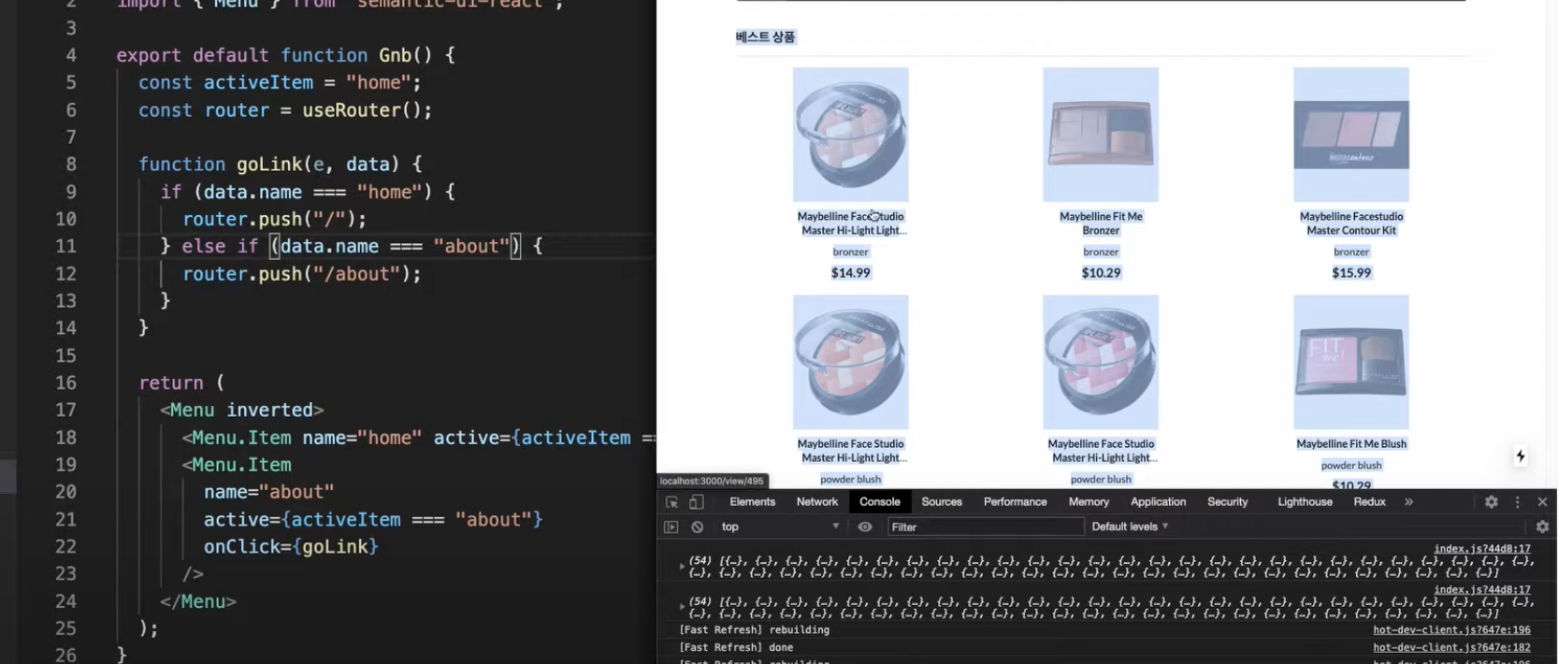Focus the console Filter input field
The image size is (1558, 664).
[986, 527]
